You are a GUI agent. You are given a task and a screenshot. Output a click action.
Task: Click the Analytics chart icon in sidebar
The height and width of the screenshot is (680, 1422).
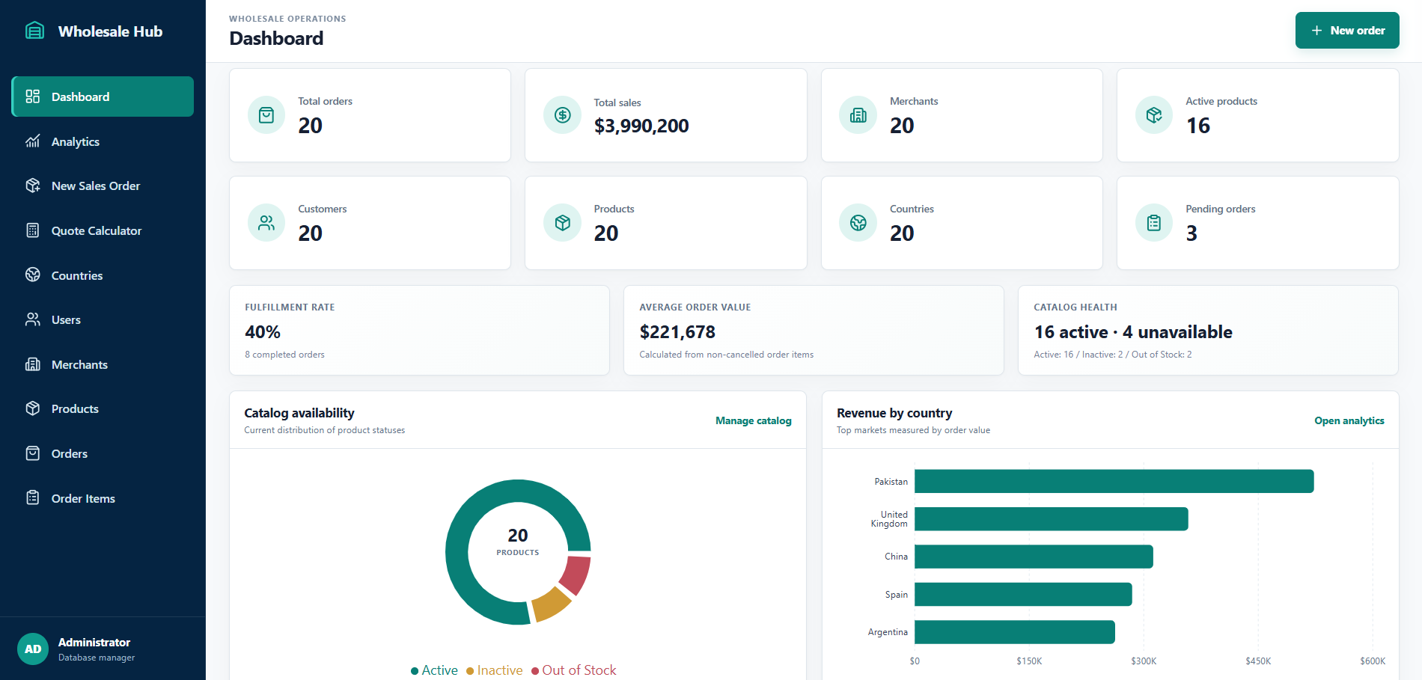32,141
